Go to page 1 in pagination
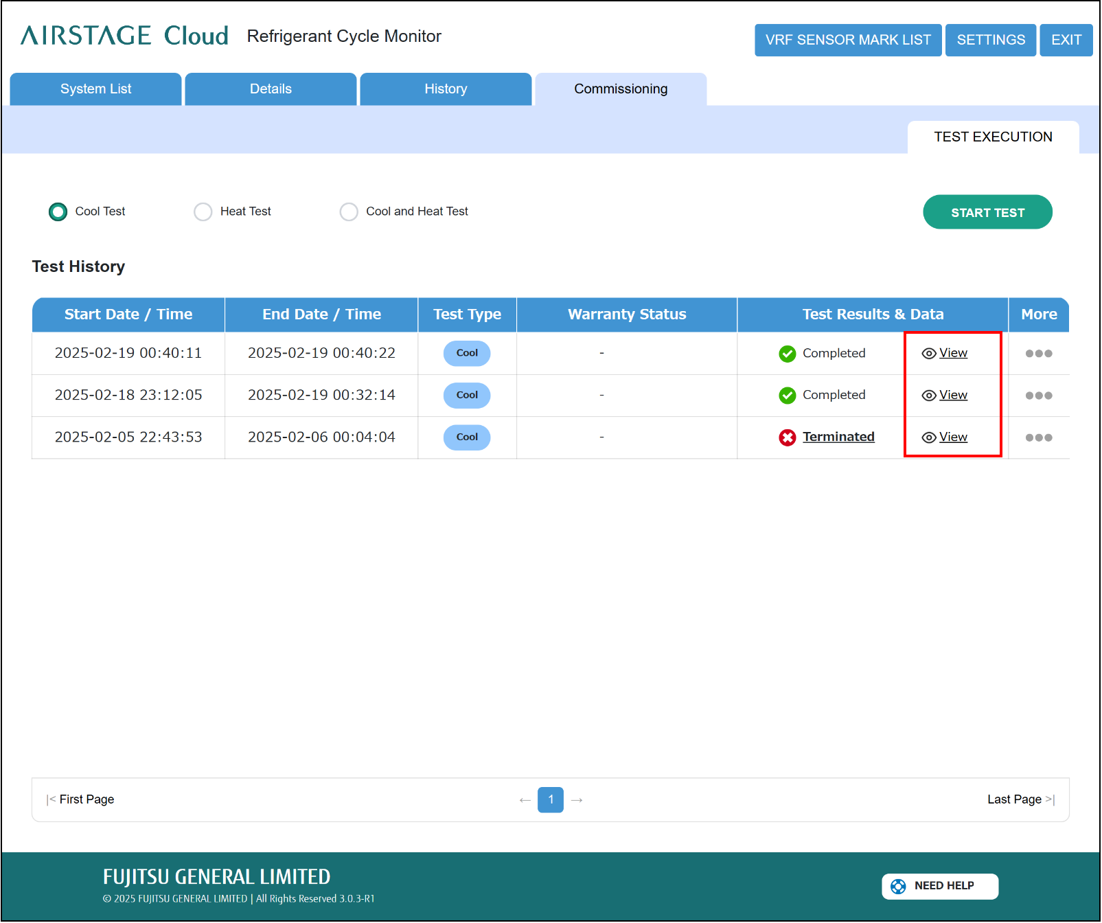The width and height of the screenshot is (1102, 923). [551, 800]
